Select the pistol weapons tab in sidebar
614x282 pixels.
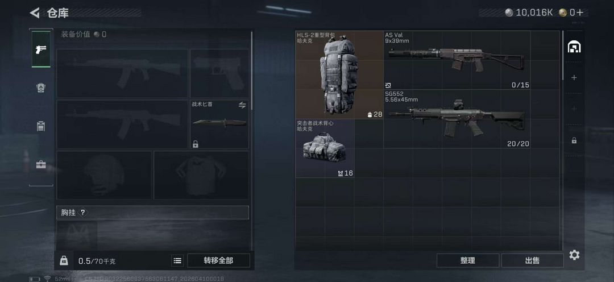click(x=41, y=49)
